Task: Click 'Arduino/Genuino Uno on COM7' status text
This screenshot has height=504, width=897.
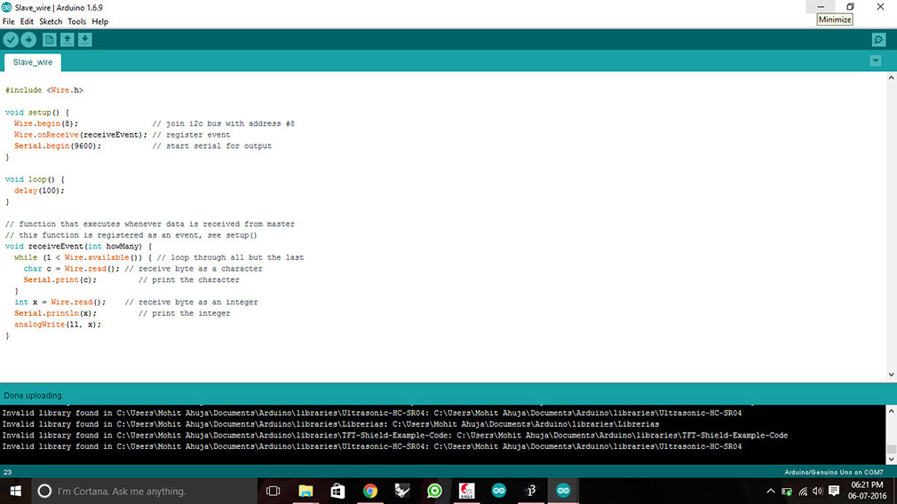Action: click(834, 473)
